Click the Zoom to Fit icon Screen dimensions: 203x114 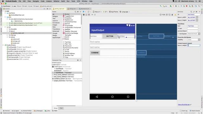coord(169,15)
